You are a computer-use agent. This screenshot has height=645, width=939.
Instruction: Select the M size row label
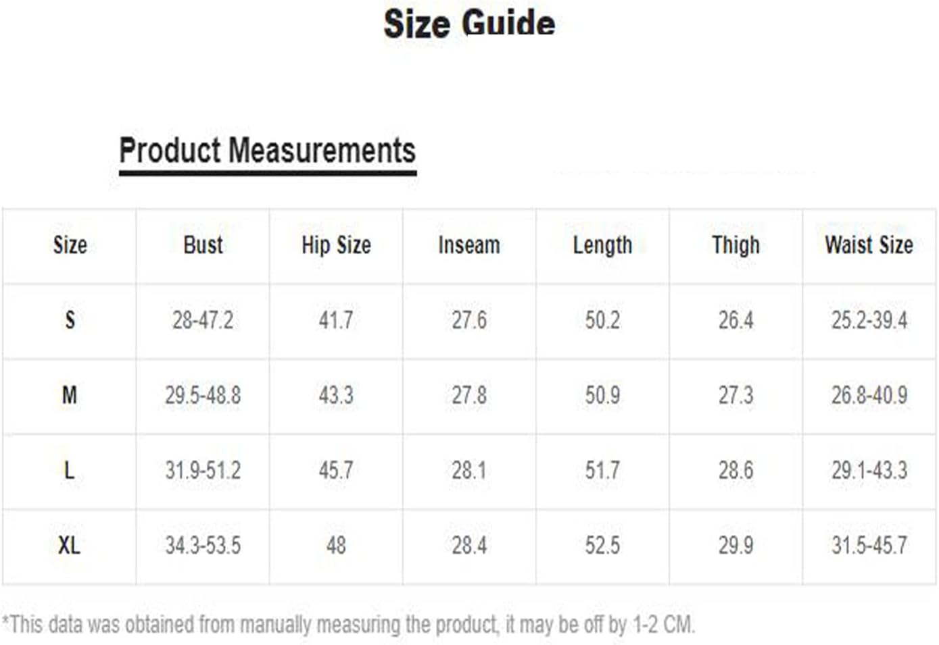tap(69, 394)
